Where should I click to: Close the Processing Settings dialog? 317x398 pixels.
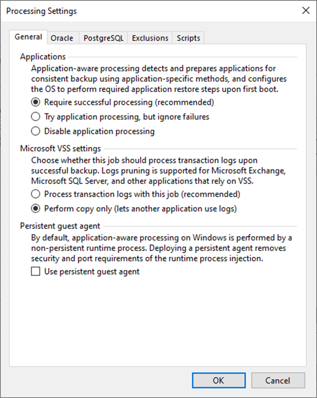tap(306, 10)
